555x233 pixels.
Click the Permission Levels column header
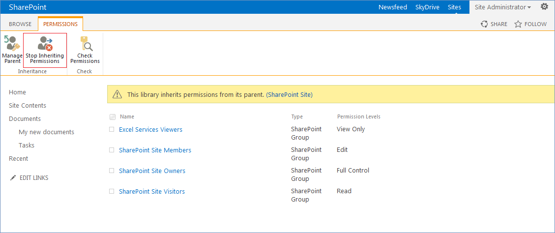(x=358, y=116)
